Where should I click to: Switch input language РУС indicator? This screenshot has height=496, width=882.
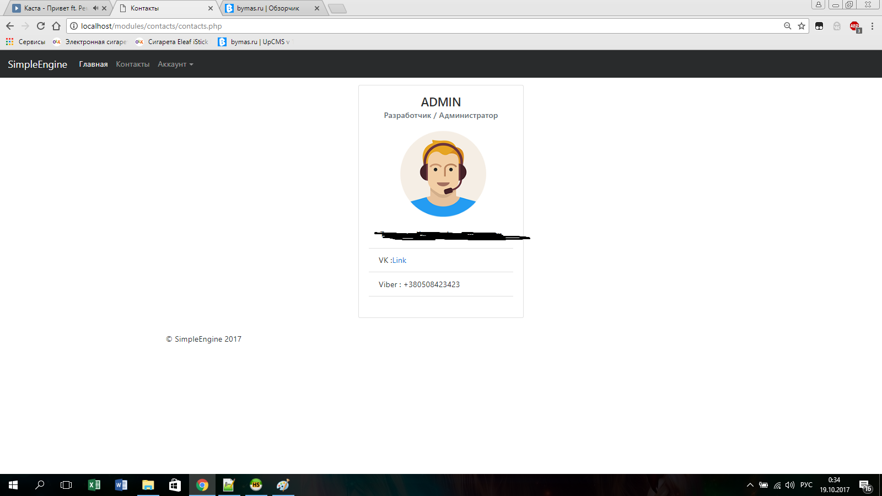coord(806,485)
